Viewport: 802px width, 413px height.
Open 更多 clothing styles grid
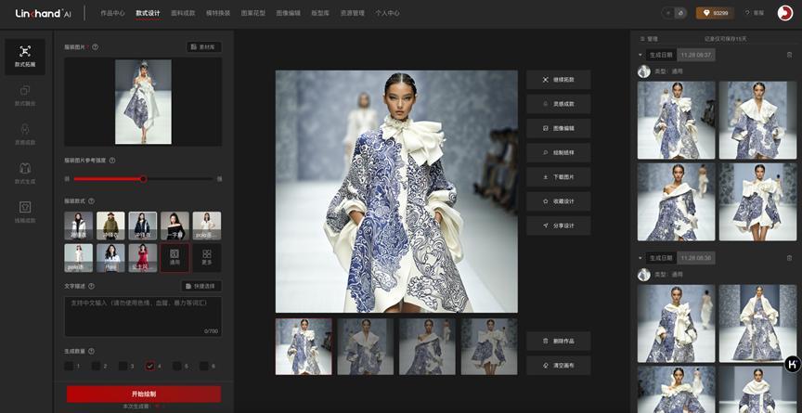[206, 257]
